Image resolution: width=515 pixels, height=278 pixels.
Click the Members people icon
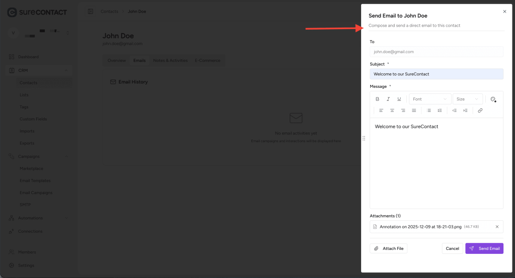[x=12, y=252]
